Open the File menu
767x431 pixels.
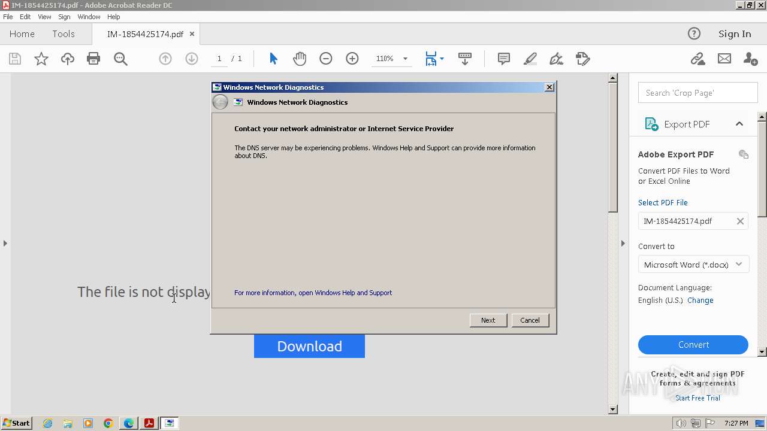[x=8, y=17]
